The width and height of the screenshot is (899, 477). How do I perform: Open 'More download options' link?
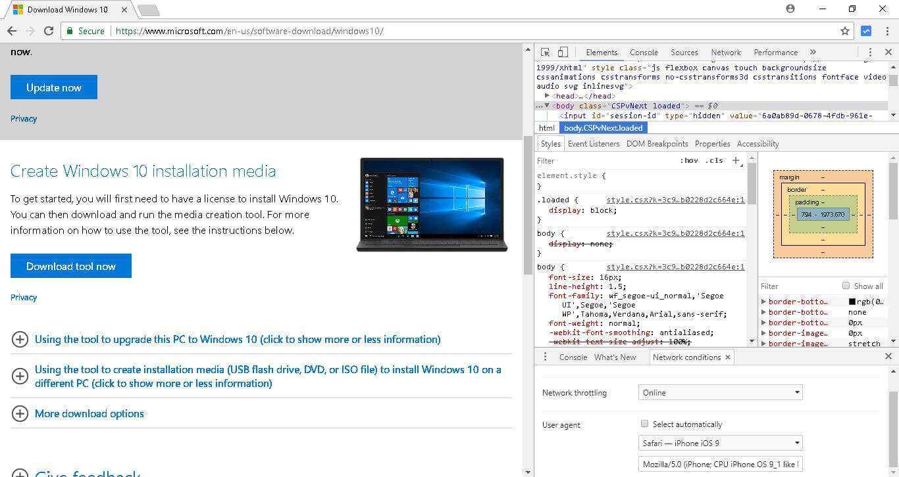tap(90, 414)
